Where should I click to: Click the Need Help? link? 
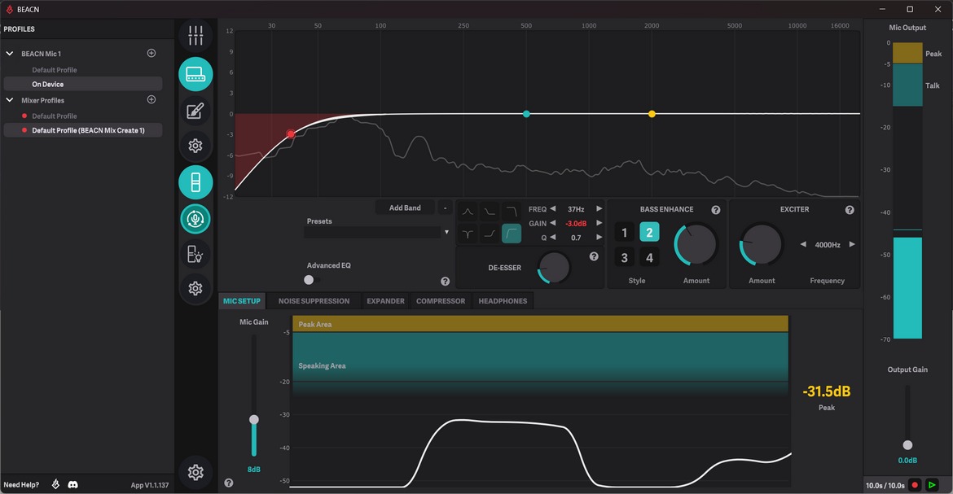[21, 485]
